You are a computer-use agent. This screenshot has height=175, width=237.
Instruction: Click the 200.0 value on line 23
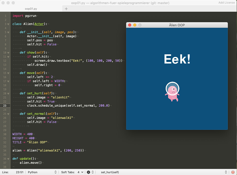(x=103, y=106)
